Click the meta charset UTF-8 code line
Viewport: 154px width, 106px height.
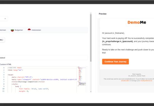tap(22, 77)
